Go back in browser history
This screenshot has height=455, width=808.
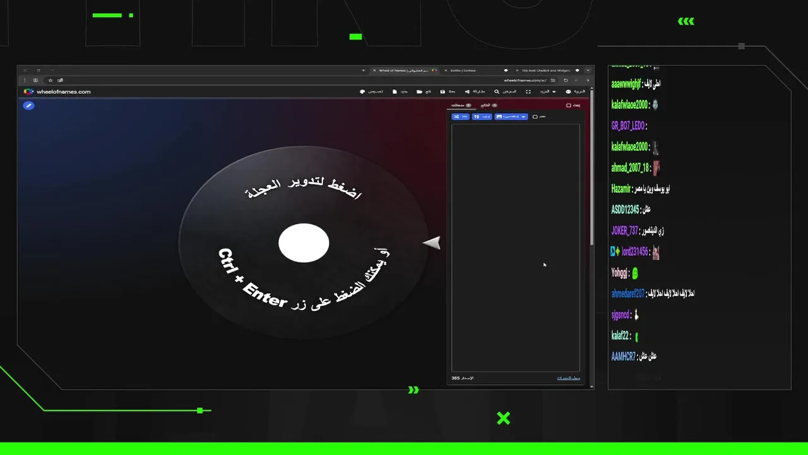click(588, 80)
